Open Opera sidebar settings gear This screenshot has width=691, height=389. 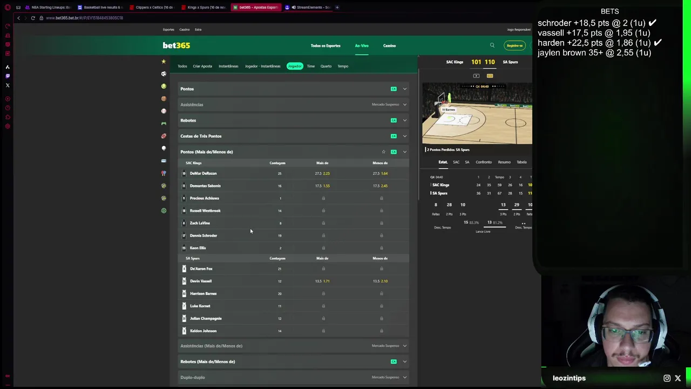point(8,126)
